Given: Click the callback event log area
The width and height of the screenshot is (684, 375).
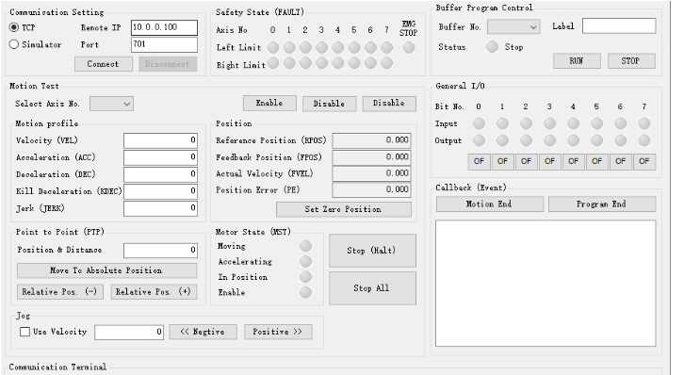Looking at the screenshot, I should pos(546,284).
